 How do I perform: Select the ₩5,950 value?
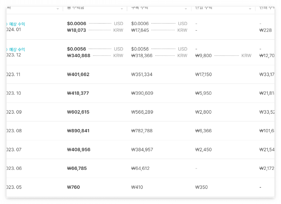pos(204,93)
